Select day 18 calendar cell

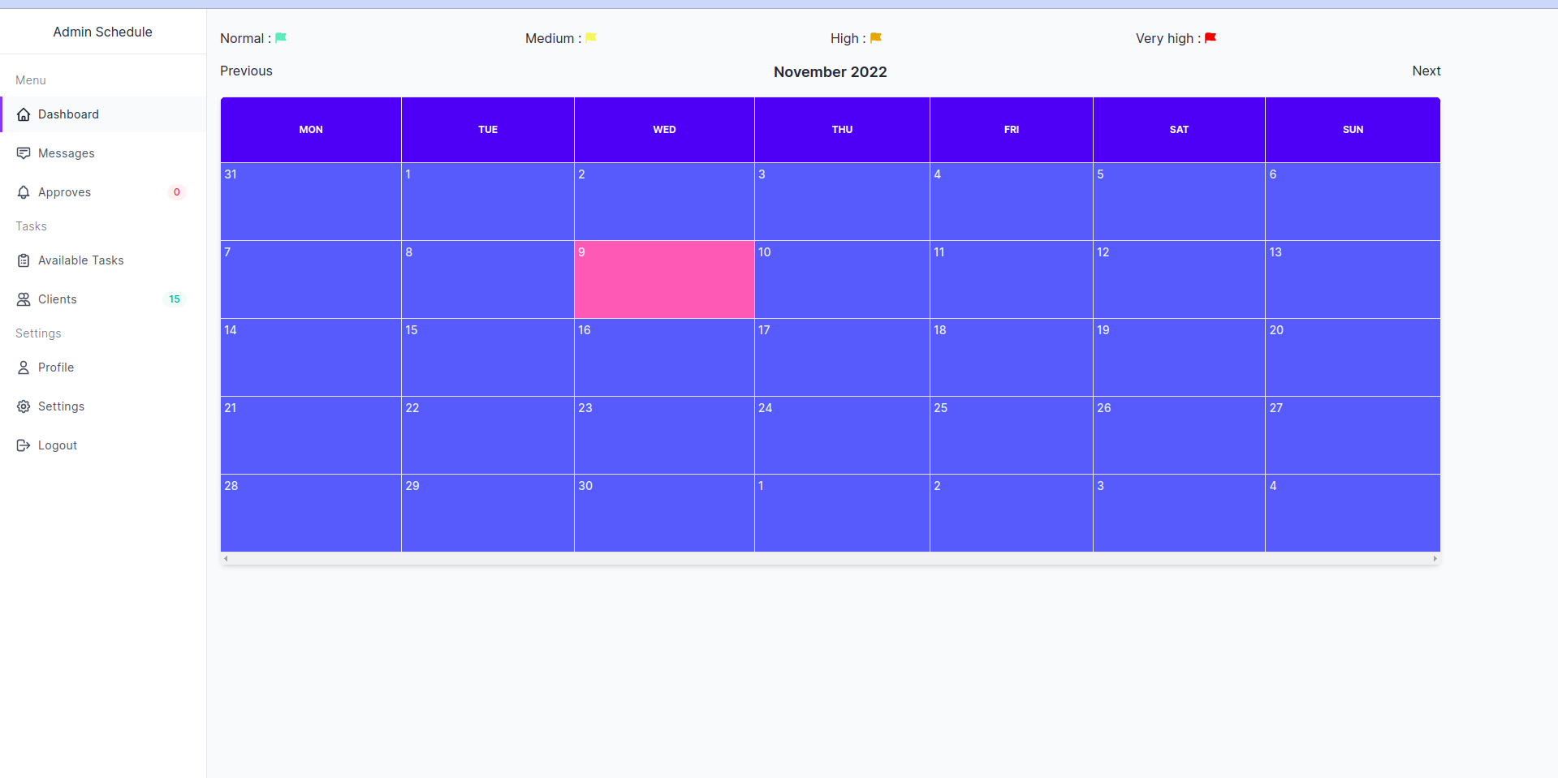[1012, 357]
